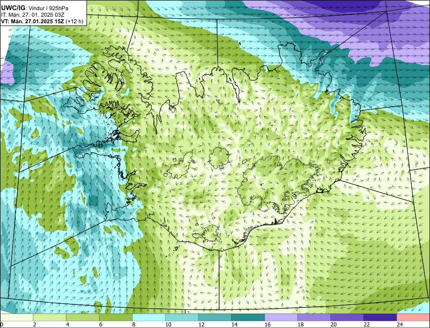Click the dark indigo 22–24 legend swatch
This screenshot has width=430, height=328.
point(380,317)
